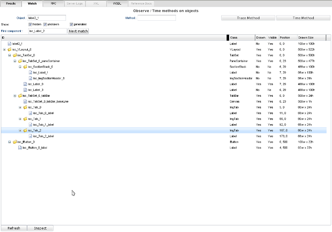Click the file icon beside isc_Label_3

25,90
